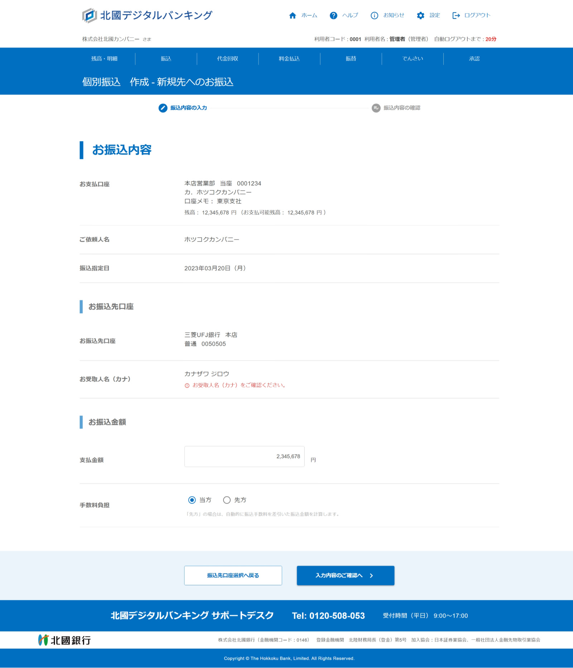Select the 先方 fee radio button
The height and width of the screenshot is (668, 573).
(227, 500)
